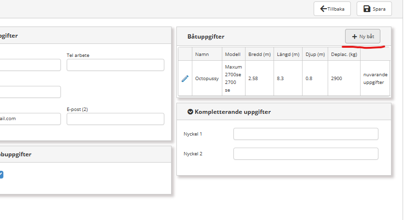Click the Modell column header

(232, 54)
